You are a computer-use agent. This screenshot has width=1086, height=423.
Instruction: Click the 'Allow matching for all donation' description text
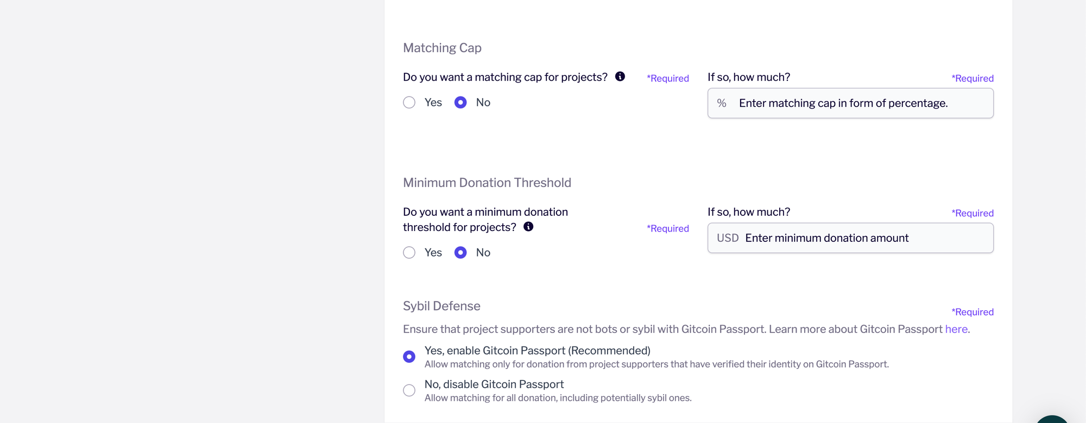(x=558, y=398)
